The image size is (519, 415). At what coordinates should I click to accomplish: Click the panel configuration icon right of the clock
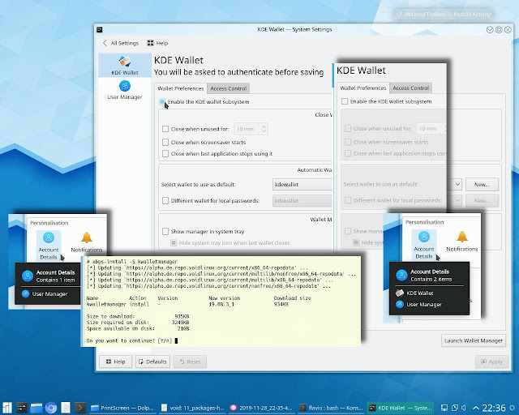click(x=513, y=408)
